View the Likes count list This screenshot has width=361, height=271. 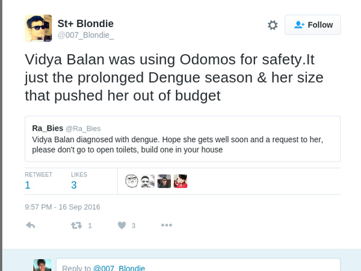click(x=74, y=185)
